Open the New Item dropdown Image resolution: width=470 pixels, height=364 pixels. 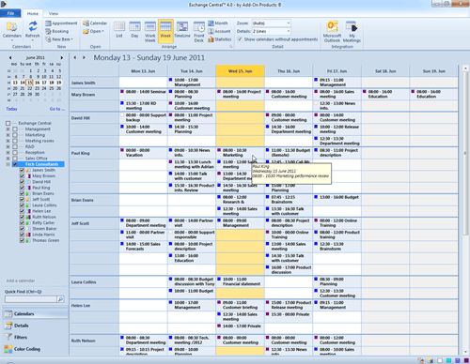[x=59, y=39]
